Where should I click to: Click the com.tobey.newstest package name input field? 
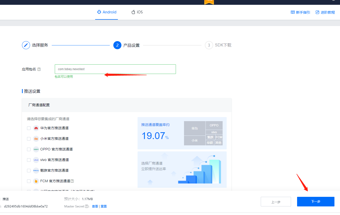click(x=115, y=69)
